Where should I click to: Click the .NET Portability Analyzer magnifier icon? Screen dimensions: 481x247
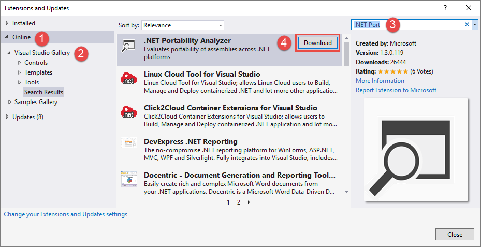coord(128,45)
